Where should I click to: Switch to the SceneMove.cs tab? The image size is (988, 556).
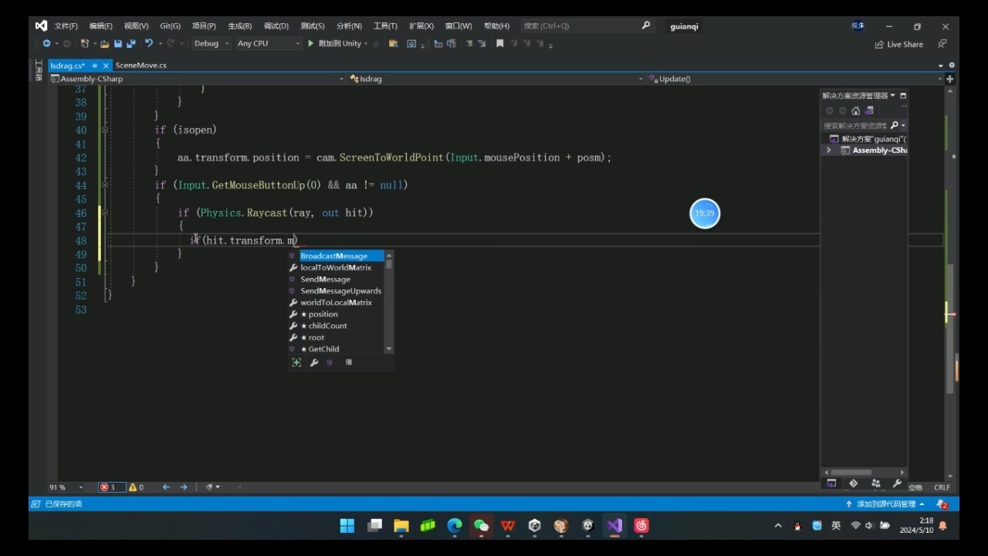(x=140, y=66)
